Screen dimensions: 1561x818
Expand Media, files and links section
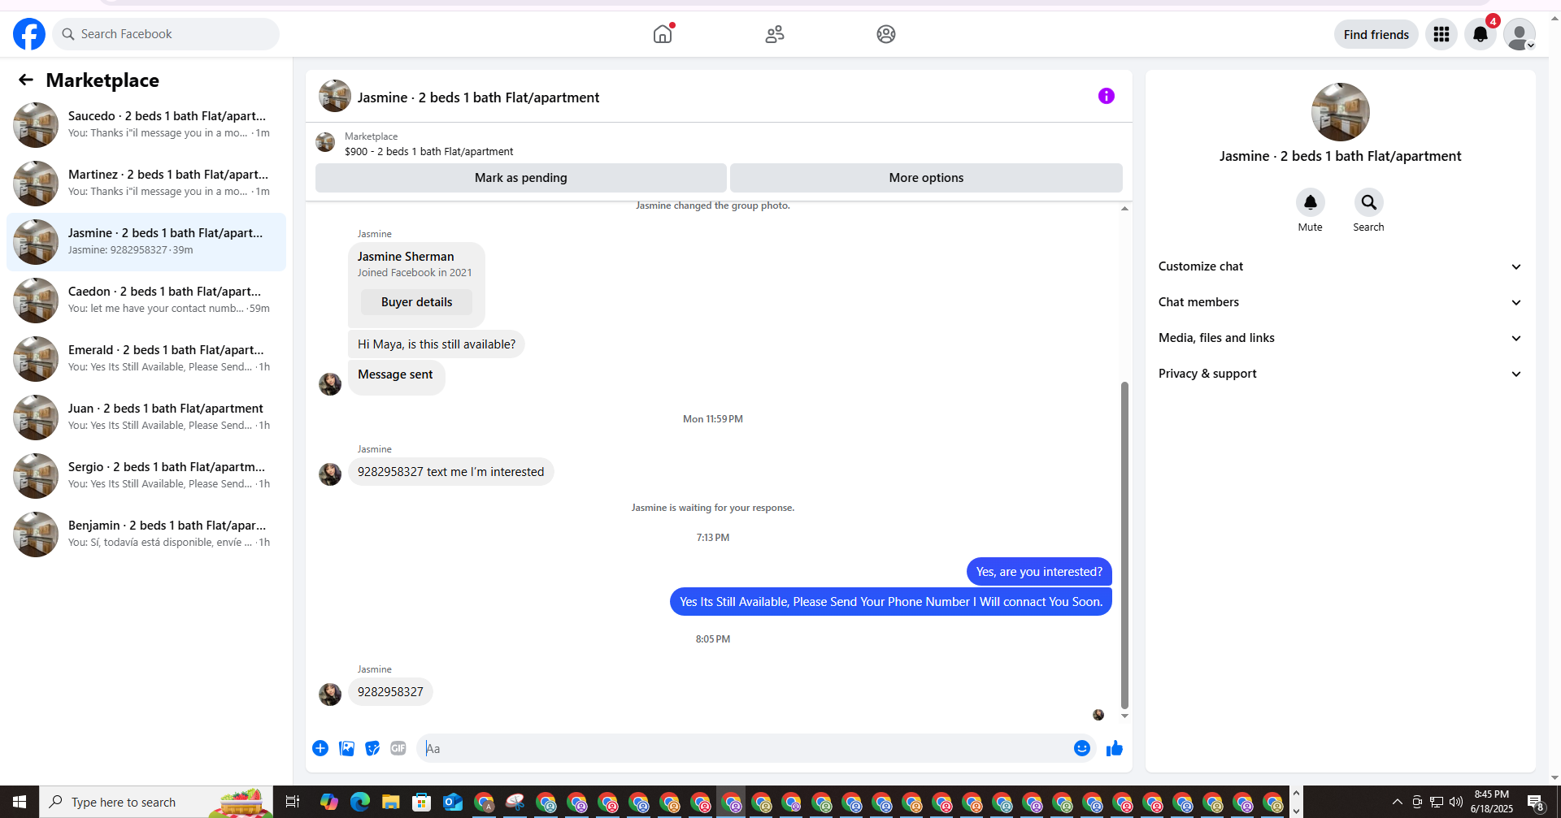point(1340,338)
